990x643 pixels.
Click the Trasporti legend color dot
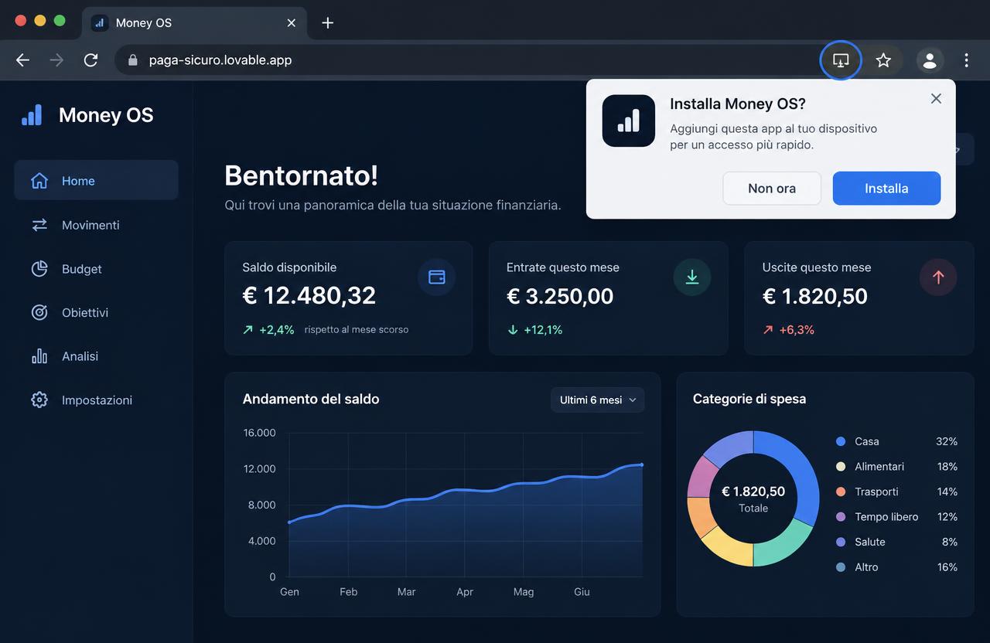pyautogui.click(x=841, y=492)
